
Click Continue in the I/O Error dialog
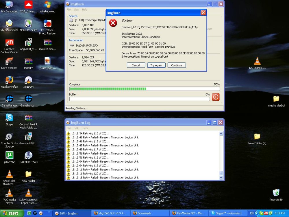coord(177,65)
